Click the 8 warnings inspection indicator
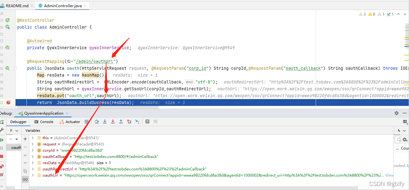Viewport: 409px width, 190px height. (372, 14)
